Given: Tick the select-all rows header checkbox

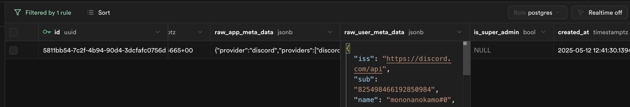Looking at the screenshot, I should click(x=13, y=32).
